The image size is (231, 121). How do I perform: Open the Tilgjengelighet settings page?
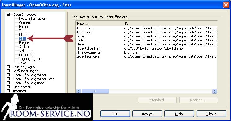30,59
